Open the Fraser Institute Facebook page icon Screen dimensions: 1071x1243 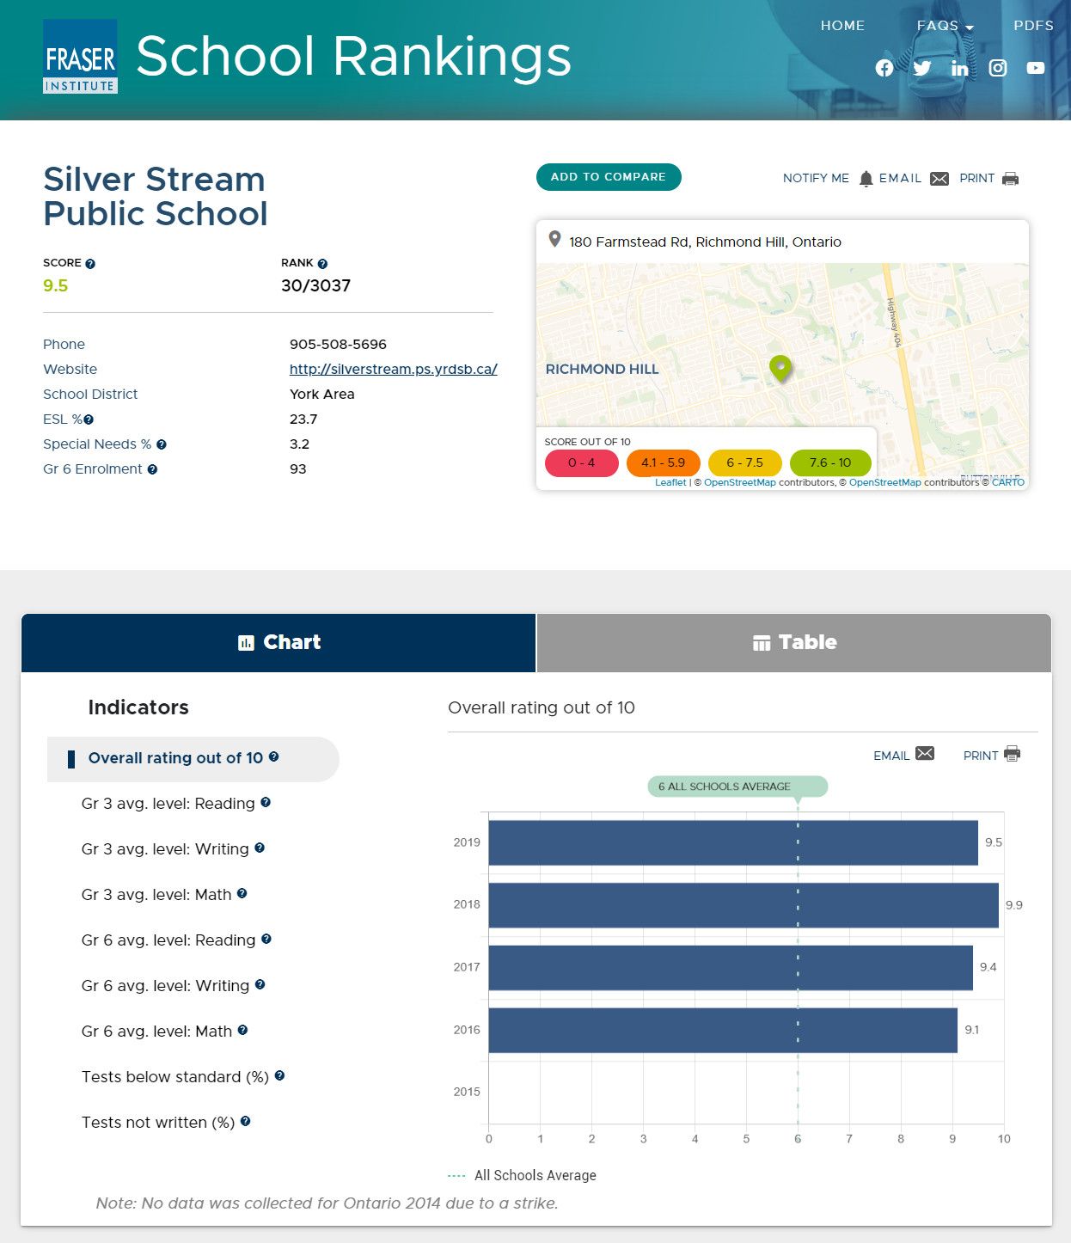pyautogui.click(x=884, y=68)
